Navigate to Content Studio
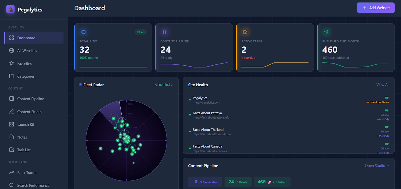The height and width of the screenshot is (189, 401). pos(34,112)
